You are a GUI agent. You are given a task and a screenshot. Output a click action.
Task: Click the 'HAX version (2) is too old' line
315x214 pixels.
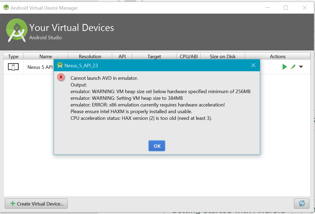(141, 118)
